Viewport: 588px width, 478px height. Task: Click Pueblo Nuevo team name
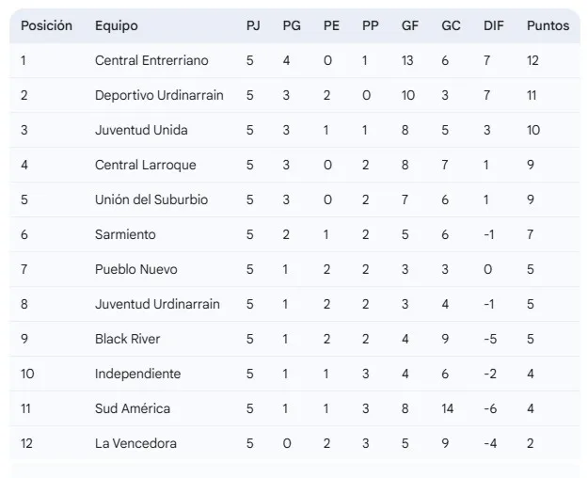(136, 270)
